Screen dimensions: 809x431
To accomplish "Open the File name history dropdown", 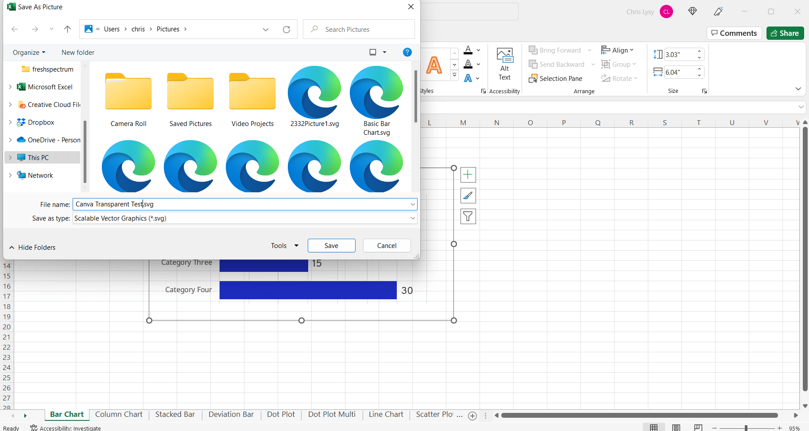I will click(x=413, y=204).
